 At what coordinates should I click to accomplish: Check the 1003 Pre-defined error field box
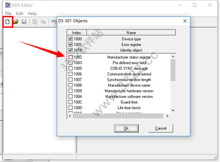pos(70,63)
